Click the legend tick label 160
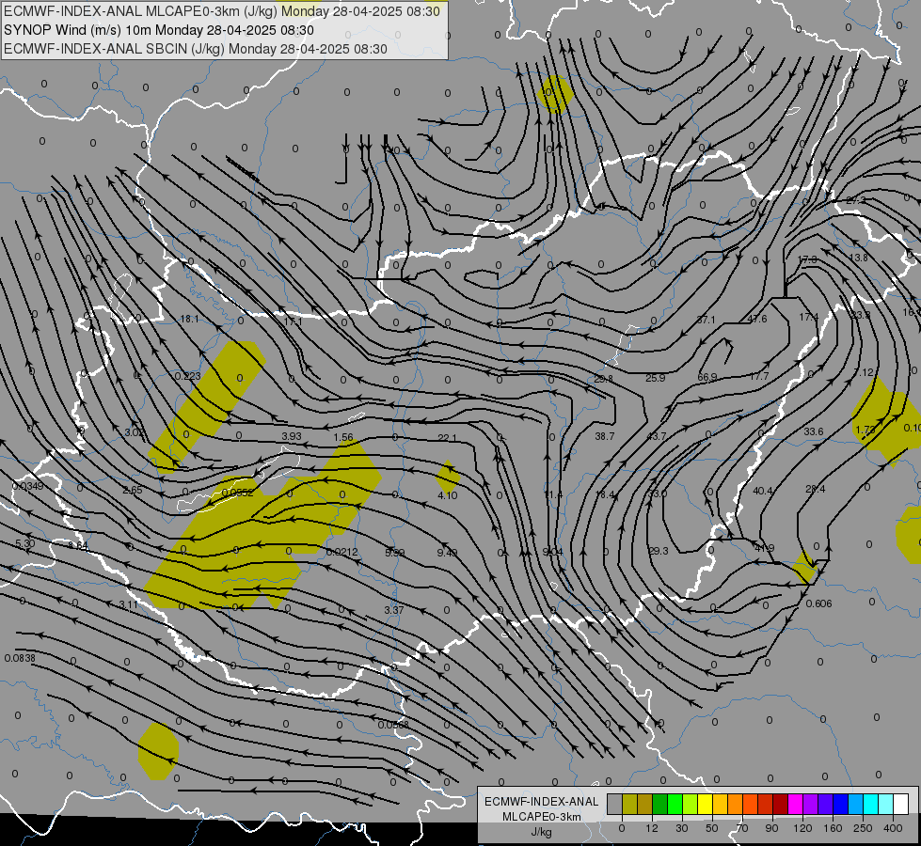The height and width of the screenshot is (846, 921). pyautogui.click(x=833, y=828)
